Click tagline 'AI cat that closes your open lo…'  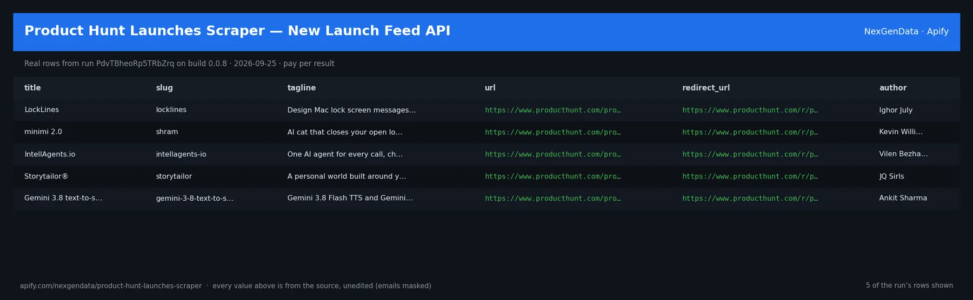tap(345, 132)
